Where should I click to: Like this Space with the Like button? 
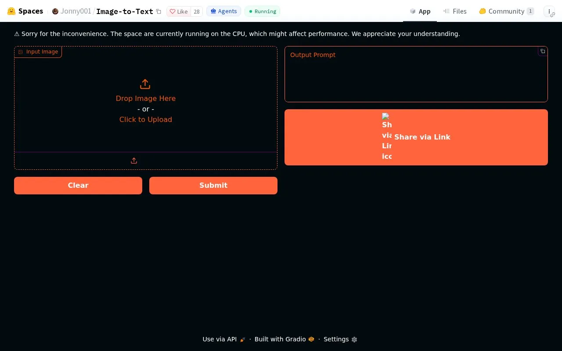(x=179, y=11)
